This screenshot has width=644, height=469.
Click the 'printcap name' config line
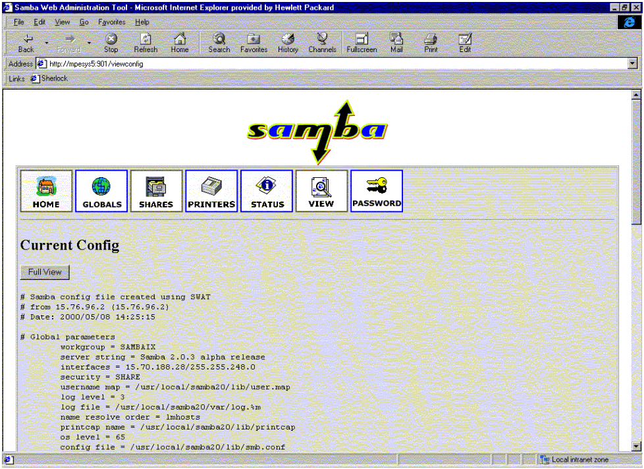[x=178, y=427]
